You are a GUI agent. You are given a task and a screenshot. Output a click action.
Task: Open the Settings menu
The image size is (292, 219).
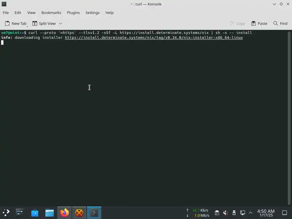(x=93, y=13)
